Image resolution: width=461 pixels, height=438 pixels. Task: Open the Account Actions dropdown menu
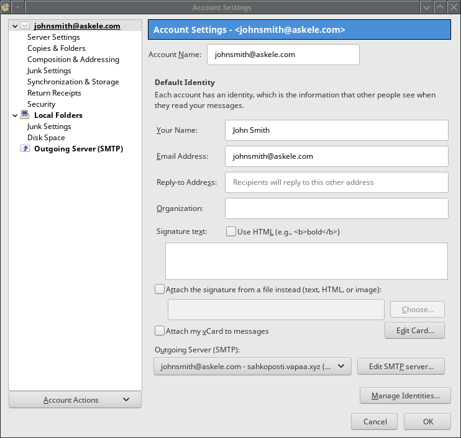pyautogui.click(x=75, y=400)
